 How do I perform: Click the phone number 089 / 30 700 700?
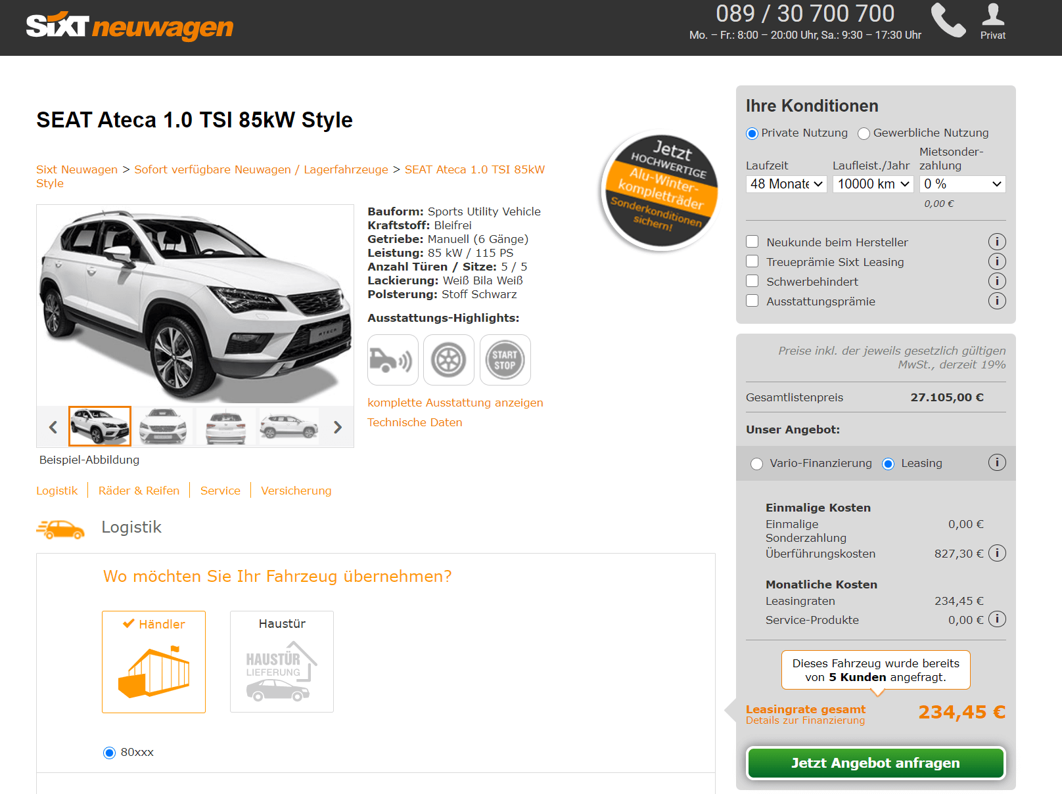point(805,14)
